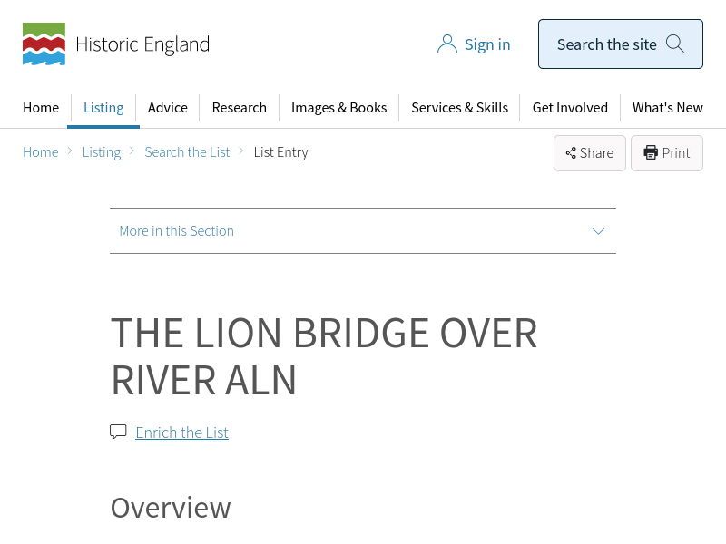Click the user profile icon
This screenshot has width=726, height=544.
tap(446, 44)
